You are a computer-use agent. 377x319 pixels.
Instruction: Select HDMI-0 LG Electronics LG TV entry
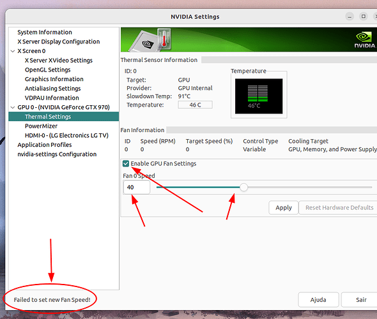tap(66, 135)
